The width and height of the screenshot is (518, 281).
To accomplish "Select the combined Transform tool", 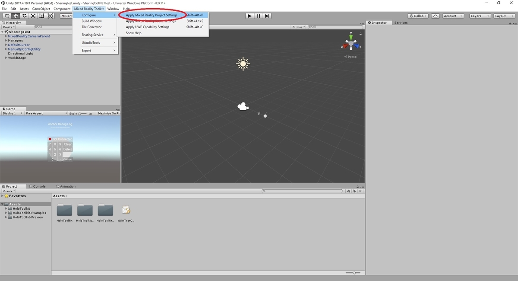I will pyautogui.click(x=50, y=16).
